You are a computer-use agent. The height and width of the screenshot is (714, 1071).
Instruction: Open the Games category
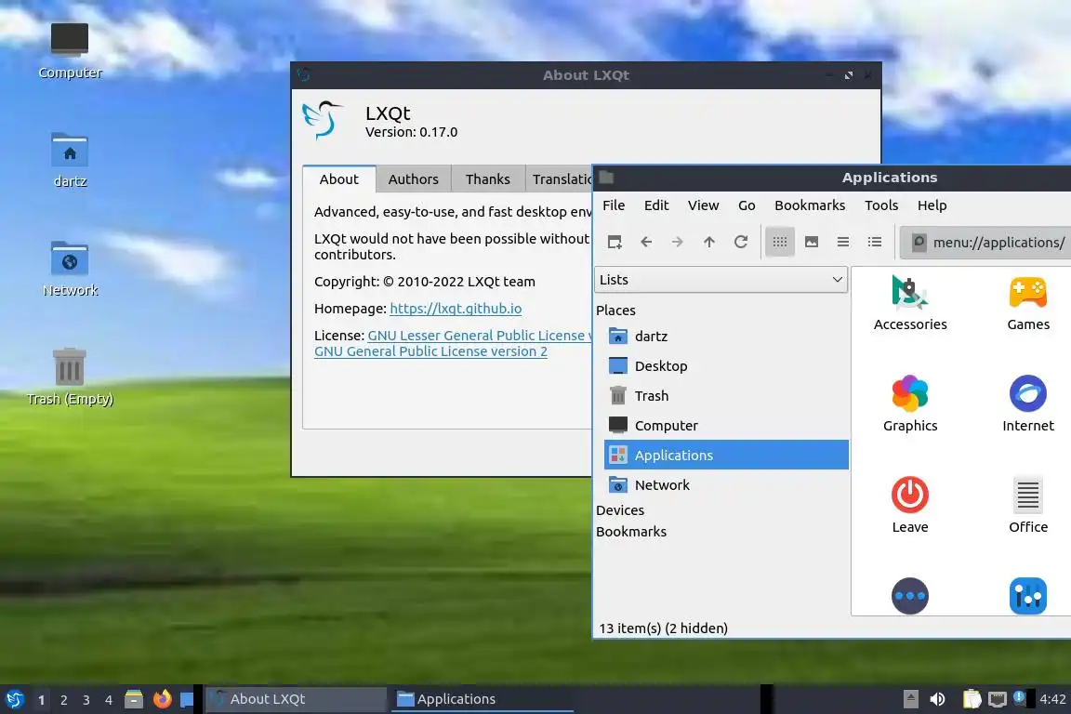(x=1028, y=303)
